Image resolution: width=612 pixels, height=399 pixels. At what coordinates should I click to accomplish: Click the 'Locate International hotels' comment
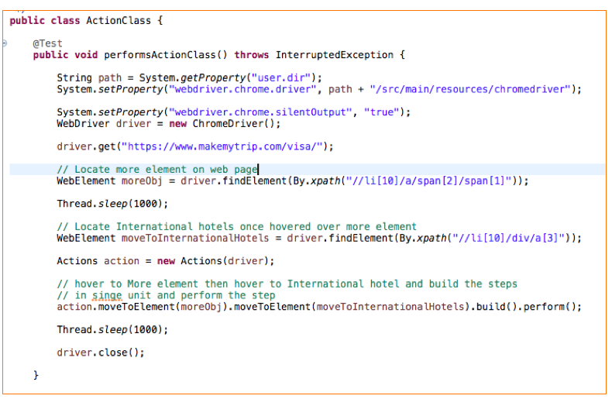pos(236,227)
